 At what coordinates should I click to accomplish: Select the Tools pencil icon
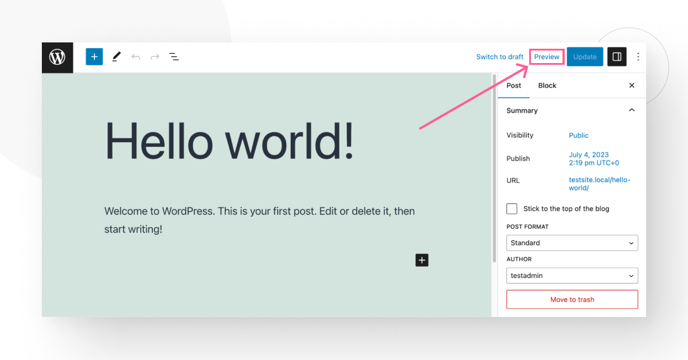(116, 57)
